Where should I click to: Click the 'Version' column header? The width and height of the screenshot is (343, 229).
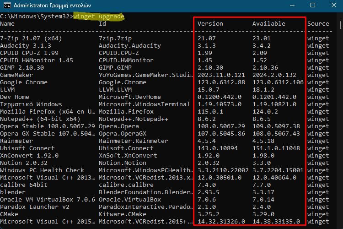click(210, 24)
